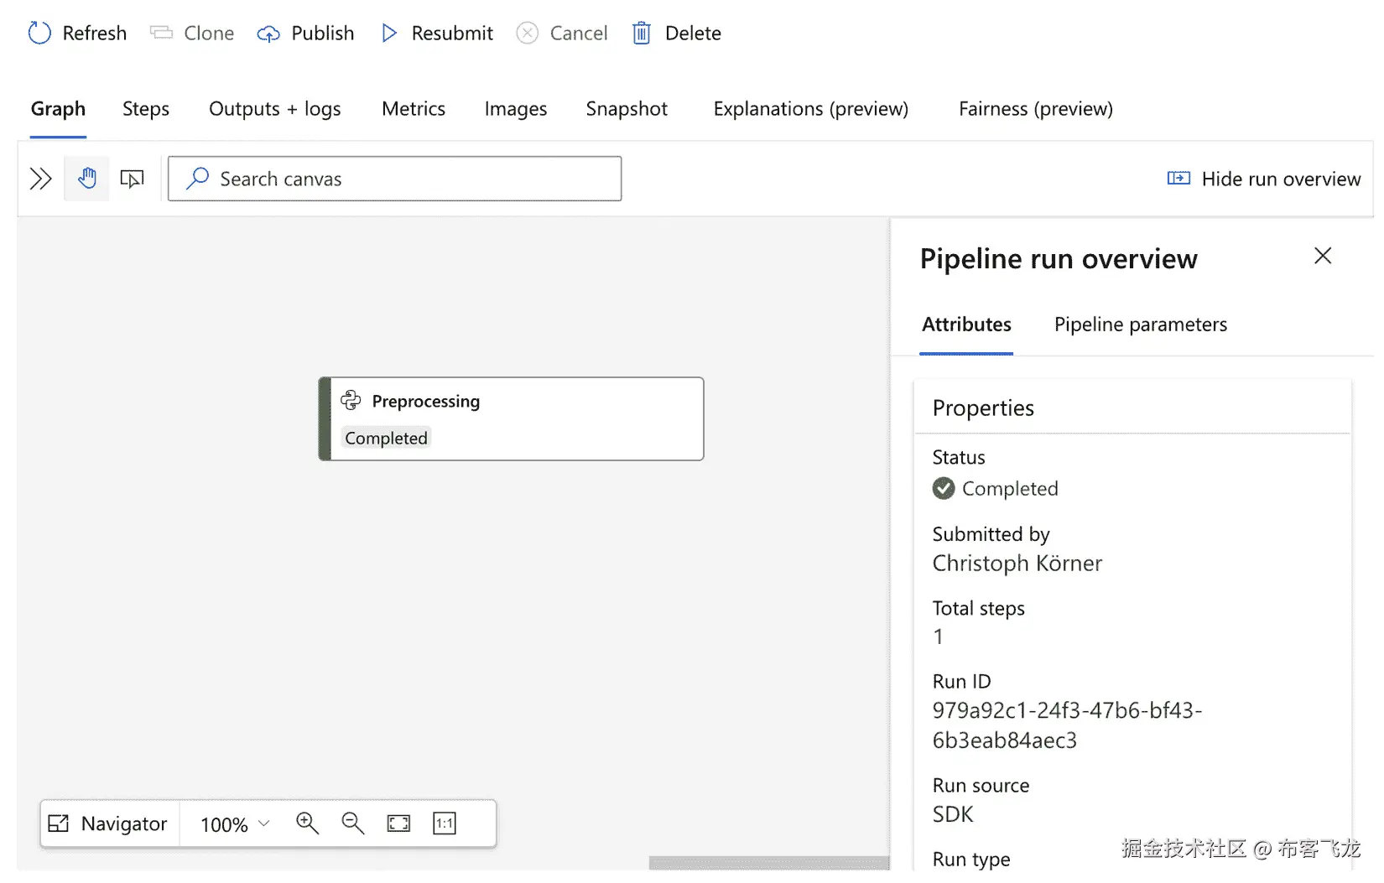Open the Navigator panel
This screenshot has height=883, width=1384.
[x=108, y=823]
